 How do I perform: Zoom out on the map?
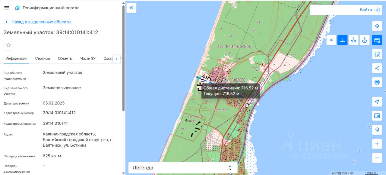pyautogui.click(x=377, y=158)
